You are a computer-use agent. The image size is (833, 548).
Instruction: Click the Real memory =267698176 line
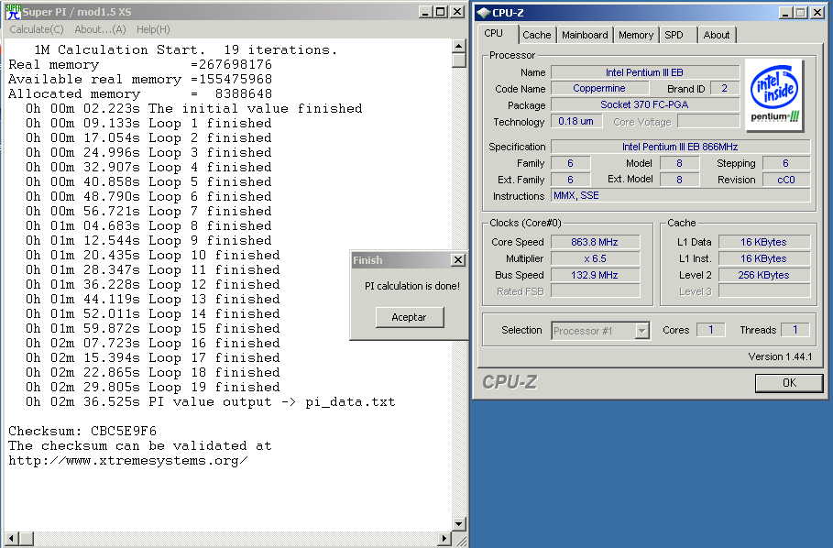coord(140,65)
